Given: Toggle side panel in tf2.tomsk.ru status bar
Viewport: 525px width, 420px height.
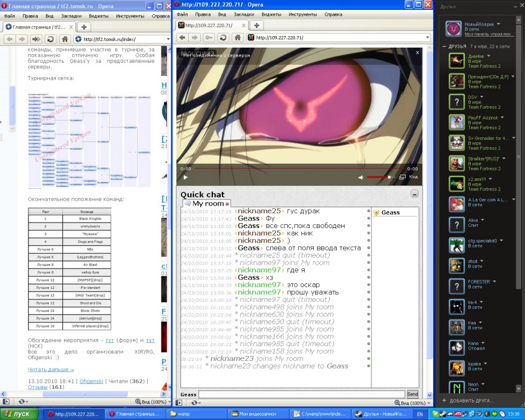Looking at the screenshot, I should pyautogui.click(x=5, y=401).
